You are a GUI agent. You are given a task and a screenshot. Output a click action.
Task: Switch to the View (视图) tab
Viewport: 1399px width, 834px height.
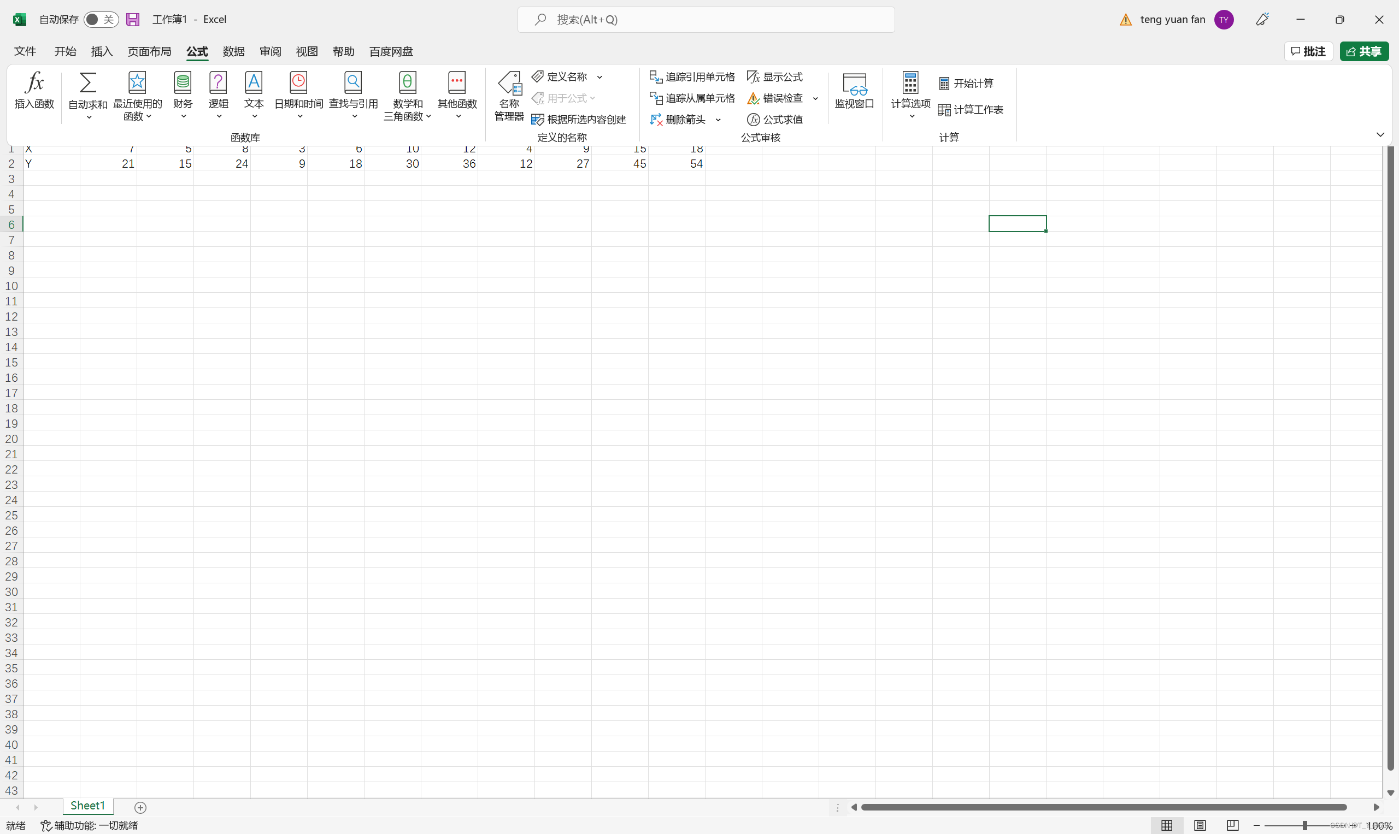[x=307, y=51]
